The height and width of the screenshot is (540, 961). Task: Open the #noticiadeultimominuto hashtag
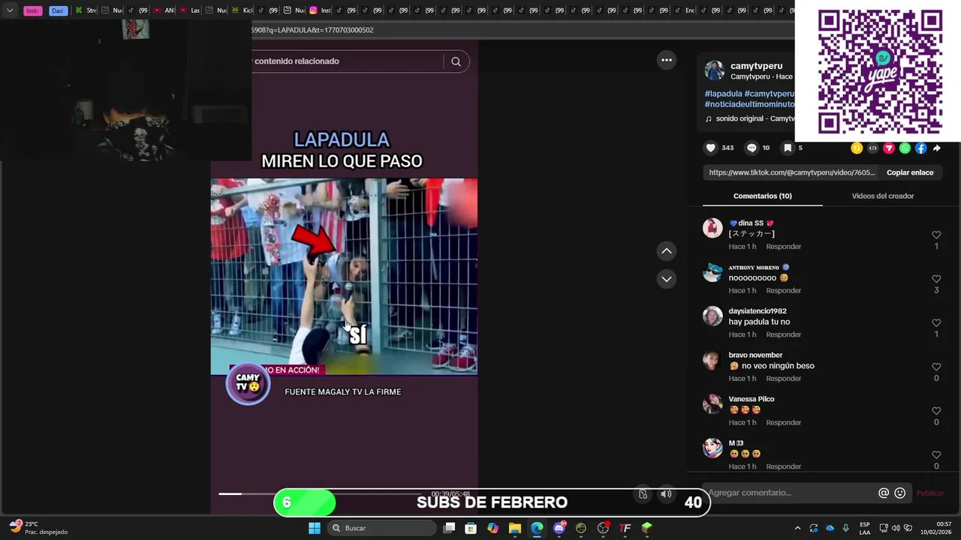749,104
